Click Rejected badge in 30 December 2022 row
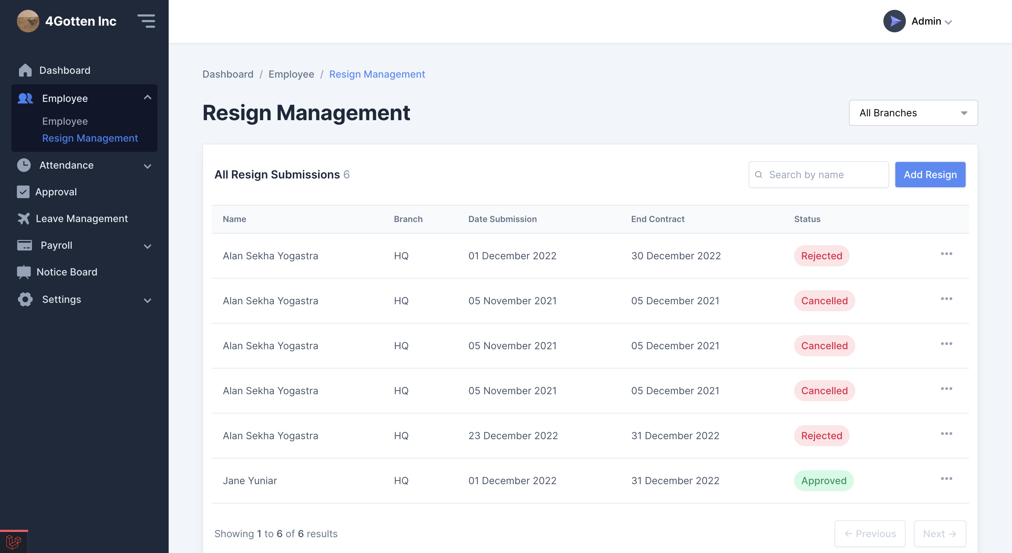The height and width of the screenshot is (553, 1012). click(822, 256)
